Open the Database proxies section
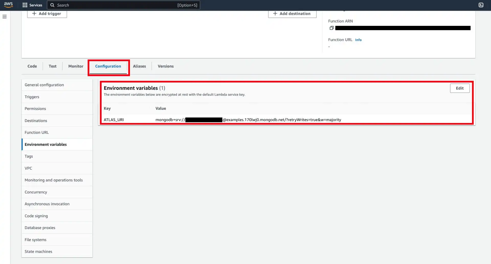 click(40, 227)
